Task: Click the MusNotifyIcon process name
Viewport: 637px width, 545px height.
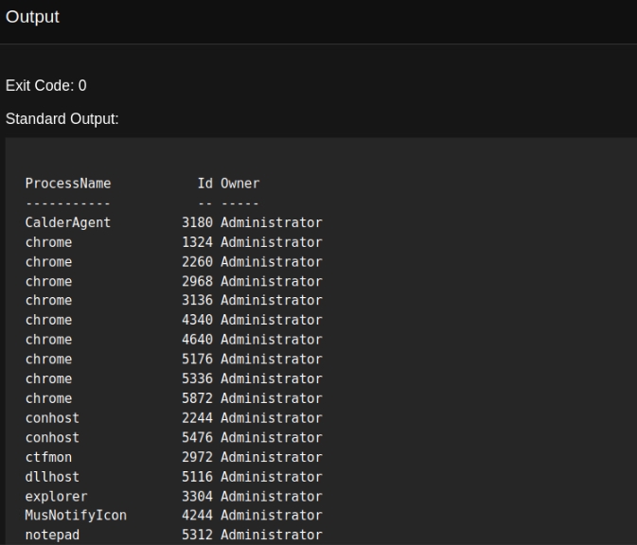Action: [76, 516]
